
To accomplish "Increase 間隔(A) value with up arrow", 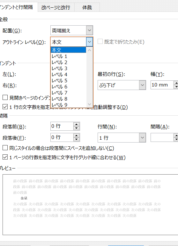I will coord(176,136).
